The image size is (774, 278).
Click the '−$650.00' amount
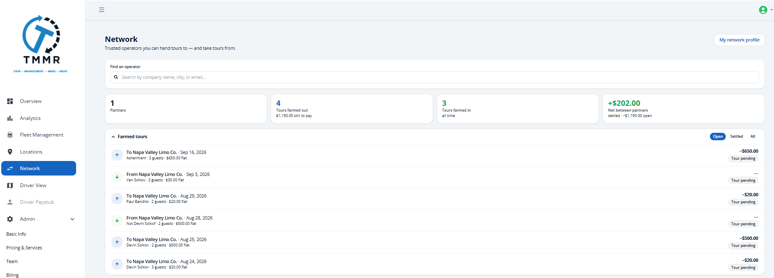pyautogui.click(x=749, y=151)
